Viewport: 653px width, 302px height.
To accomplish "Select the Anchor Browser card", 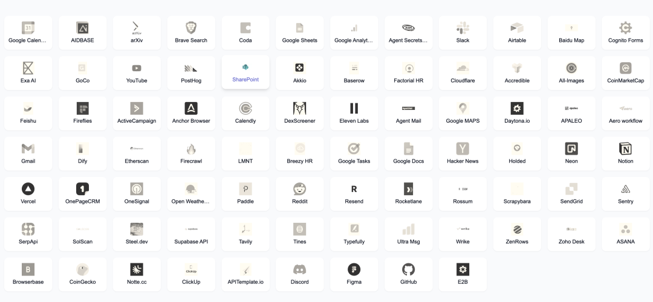I will 191,114.
